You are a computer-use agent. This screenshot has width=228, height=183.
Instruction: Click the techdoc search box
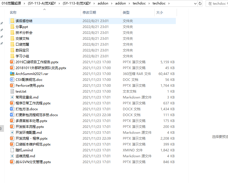pos(217,4)
